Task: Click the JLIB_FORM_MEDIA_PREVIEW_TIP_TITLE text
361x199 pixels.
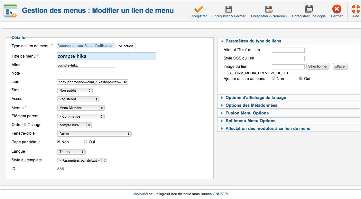Action: coord(258,73)
